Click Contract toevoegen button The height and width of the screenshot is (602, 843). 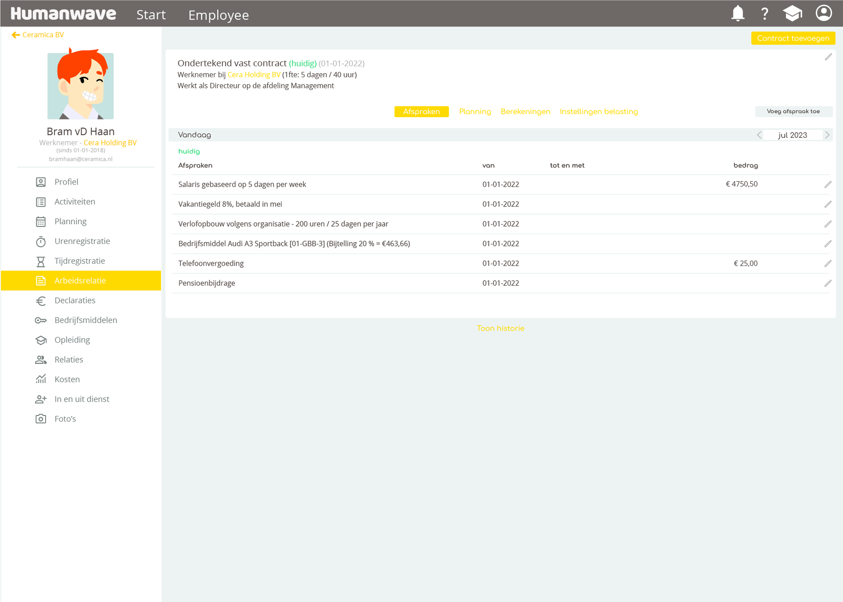(x=793, y=38)
